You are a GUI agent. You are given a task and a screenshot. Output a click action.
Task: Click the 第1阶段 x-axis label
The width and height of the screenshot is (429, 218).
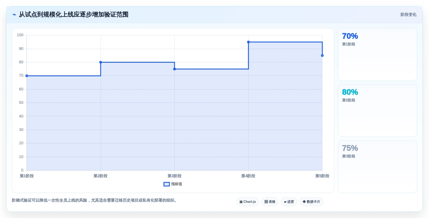tap(27, 176)
